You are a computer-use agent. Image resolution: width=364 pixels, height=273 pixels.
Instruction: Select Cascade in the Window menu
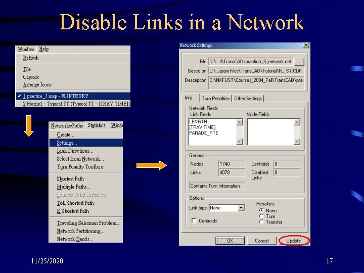coord(31,77)
